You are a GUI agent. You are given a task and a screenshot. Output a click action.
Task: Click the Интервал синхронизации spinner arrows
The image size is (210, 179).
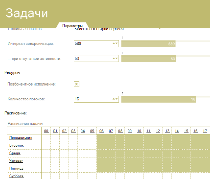pyautogui.click(x=115, y=44)
